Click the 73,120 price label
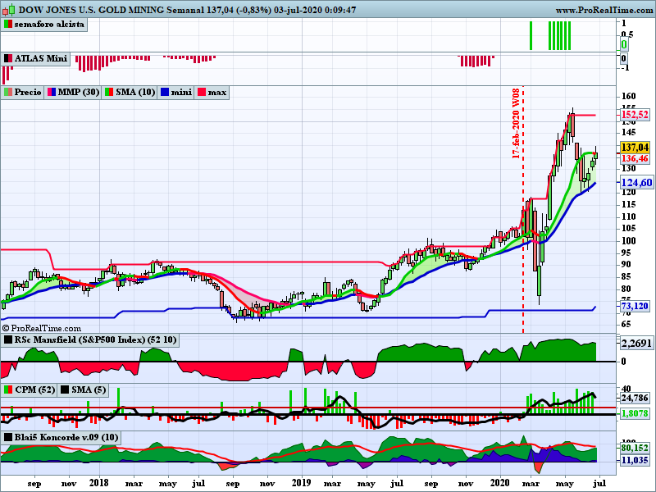 [635, 306]
